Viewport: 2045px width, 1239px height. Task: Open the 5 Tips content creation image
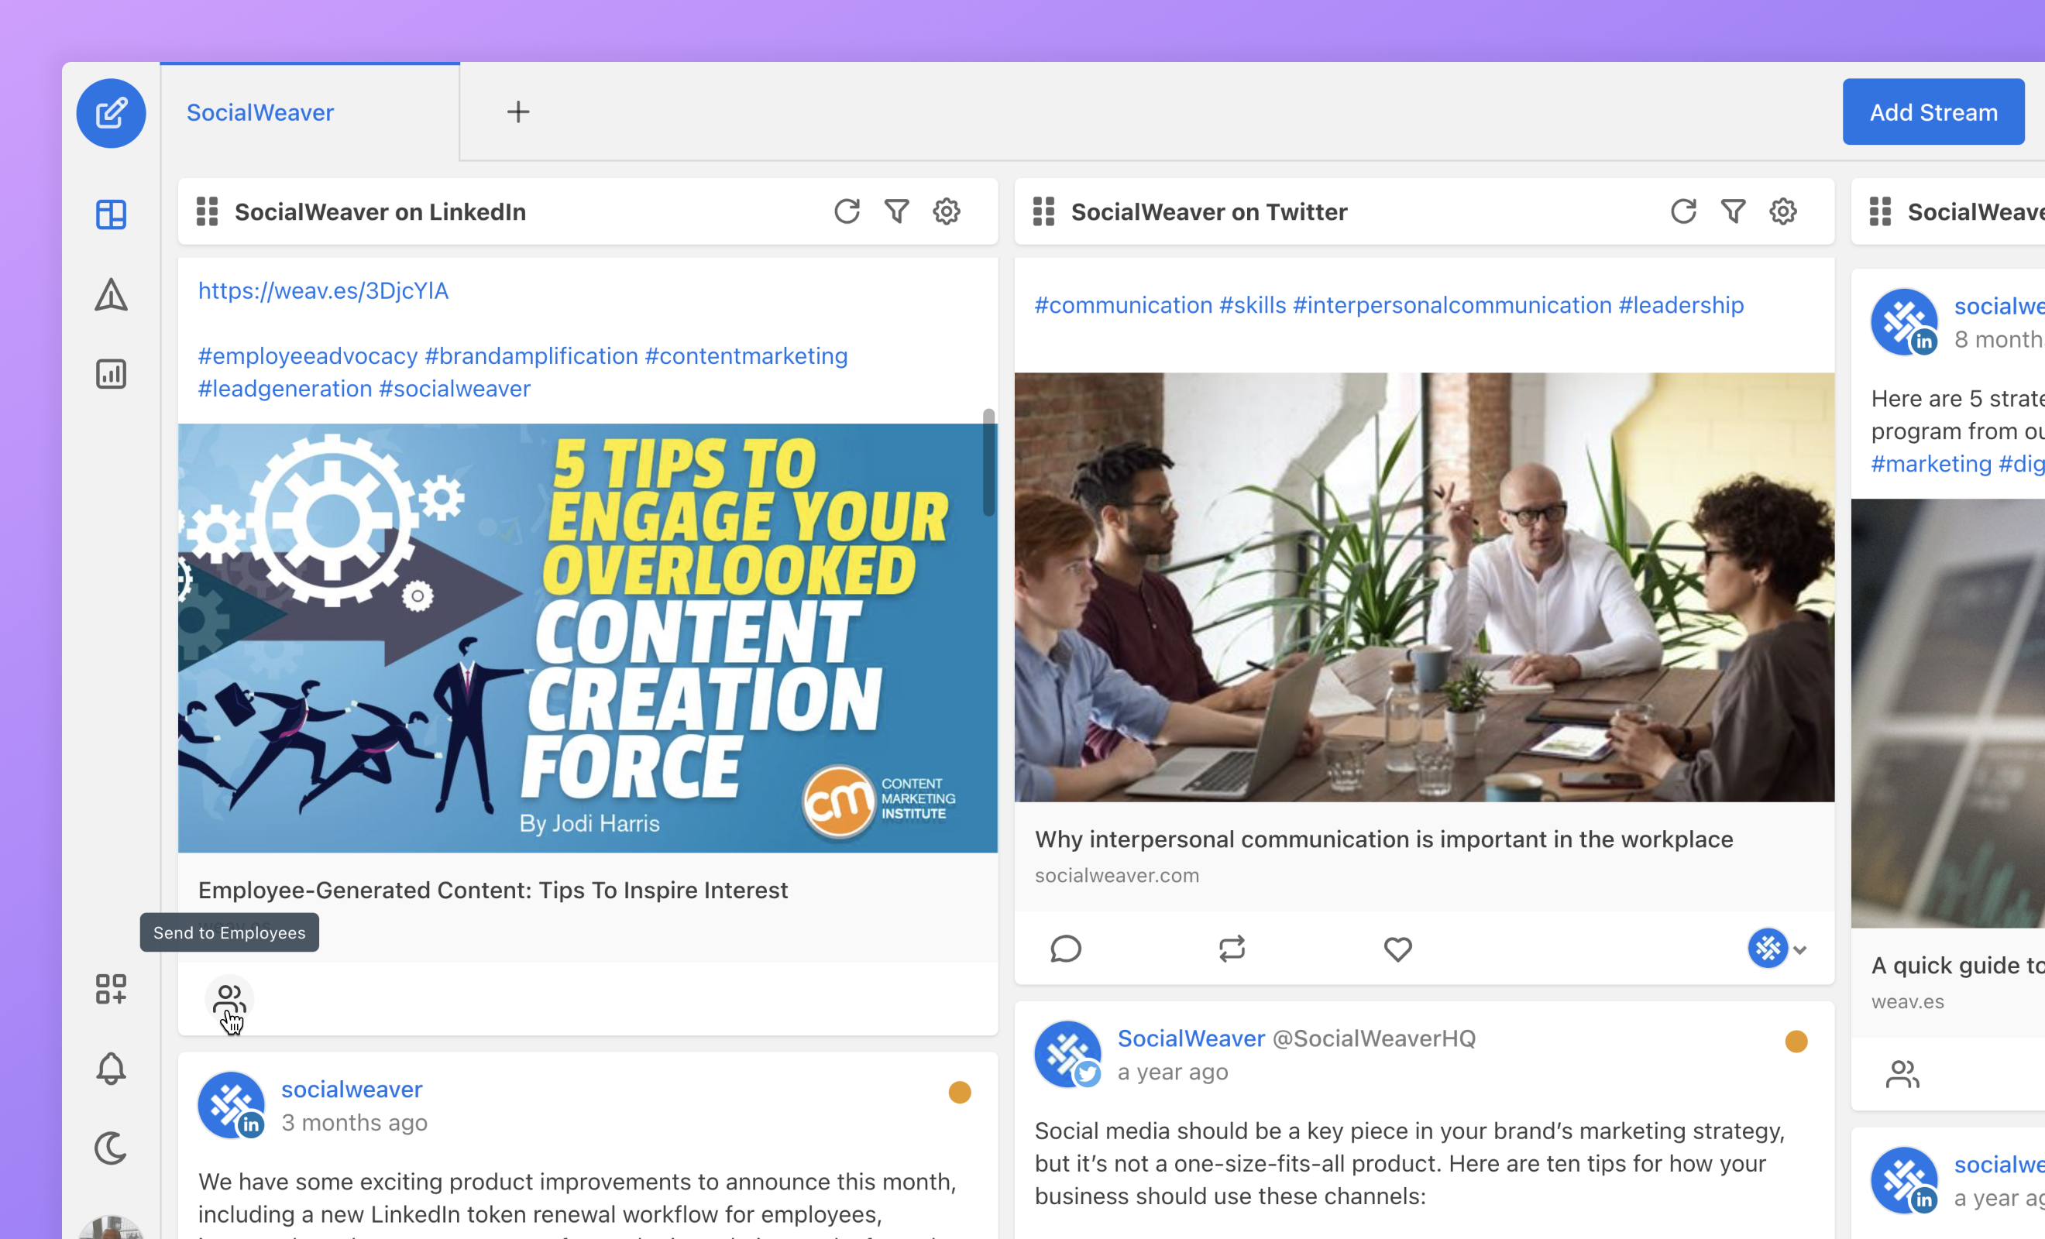pyautogui.click(x=588, y=638)
